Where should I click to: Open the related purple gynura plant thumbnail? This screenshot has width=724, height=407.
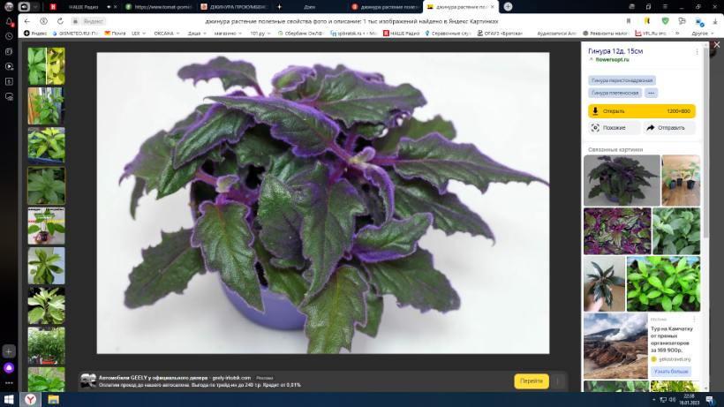[x=622, y=180]
